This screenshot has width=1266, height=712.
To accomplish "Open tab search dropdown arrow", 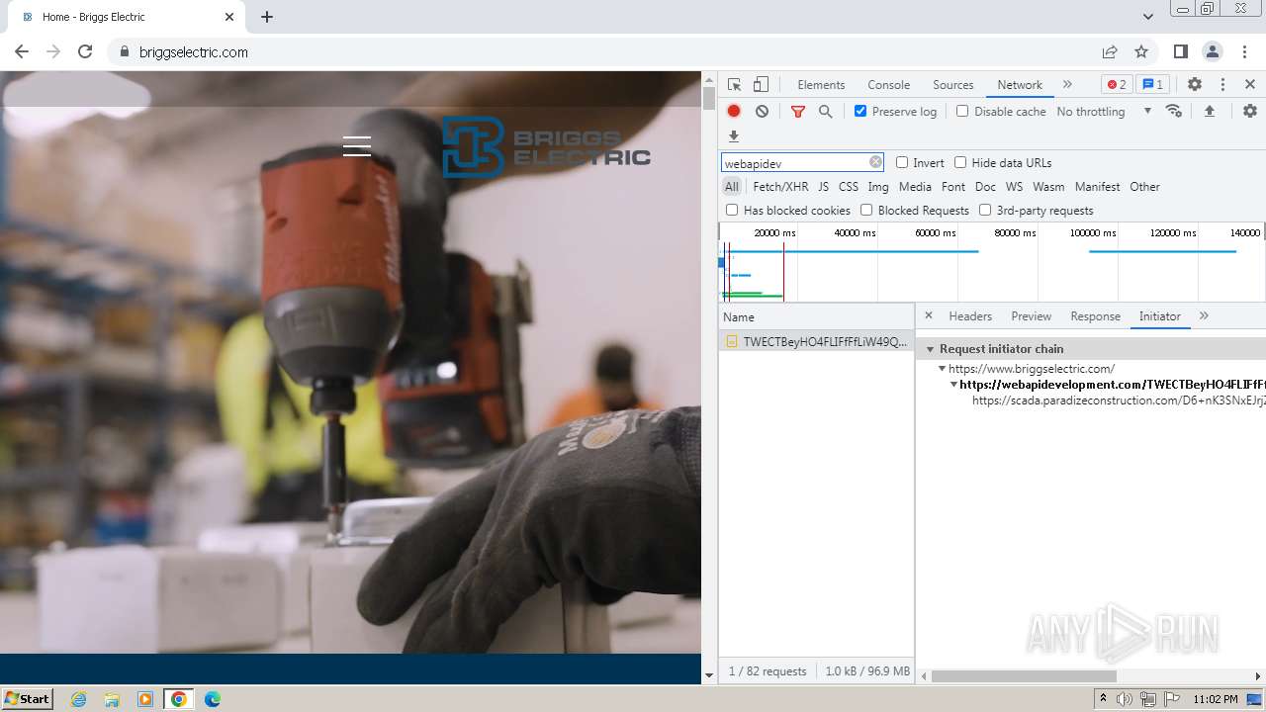I will pos(1148,17).
